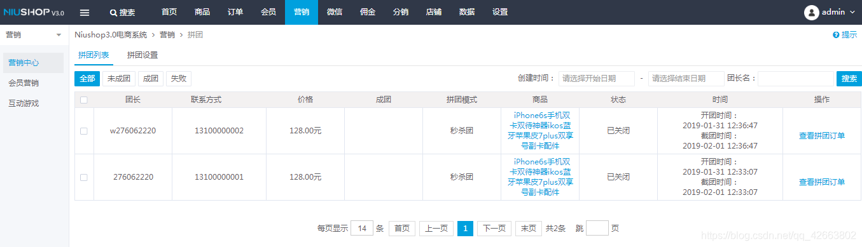Select all rows with header checkbox
This screenshot has height=247, width=862.
click(84, 100)
